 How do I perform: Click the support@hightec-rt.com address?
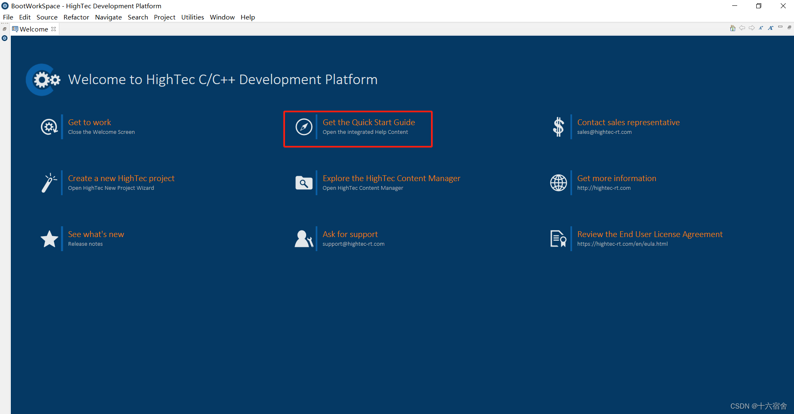pyautogui.click(x=353, y=244)
